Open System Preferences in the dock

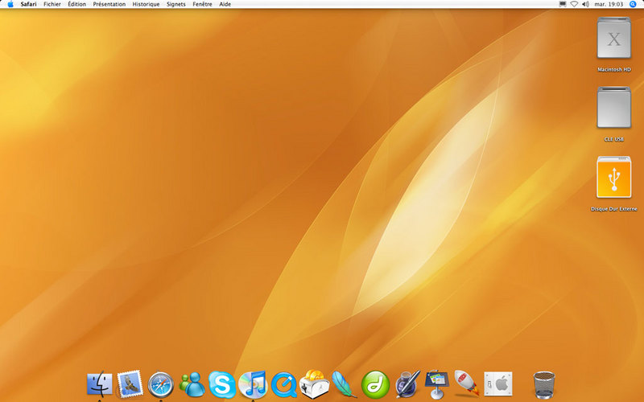click(498, 384)
